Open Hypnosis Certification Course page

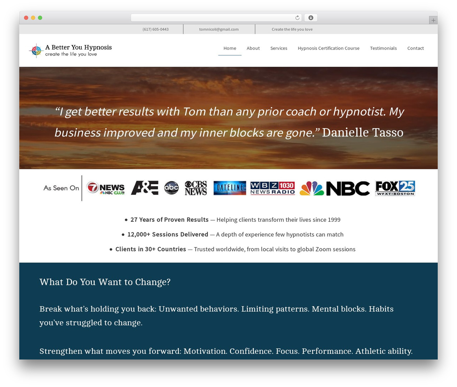click(x=328, y=48)
